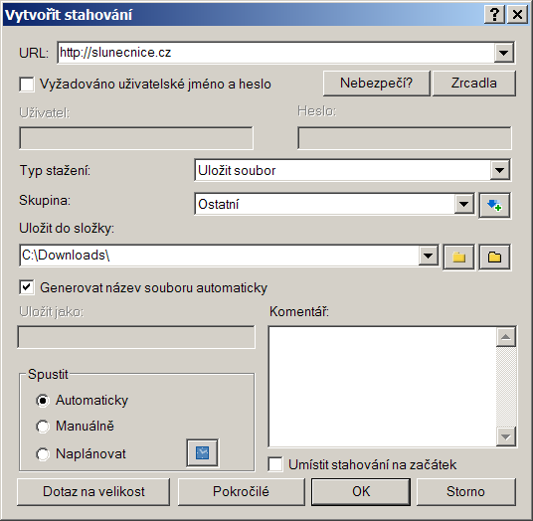Open the Pokročilé advanced settings

[241, 491]
